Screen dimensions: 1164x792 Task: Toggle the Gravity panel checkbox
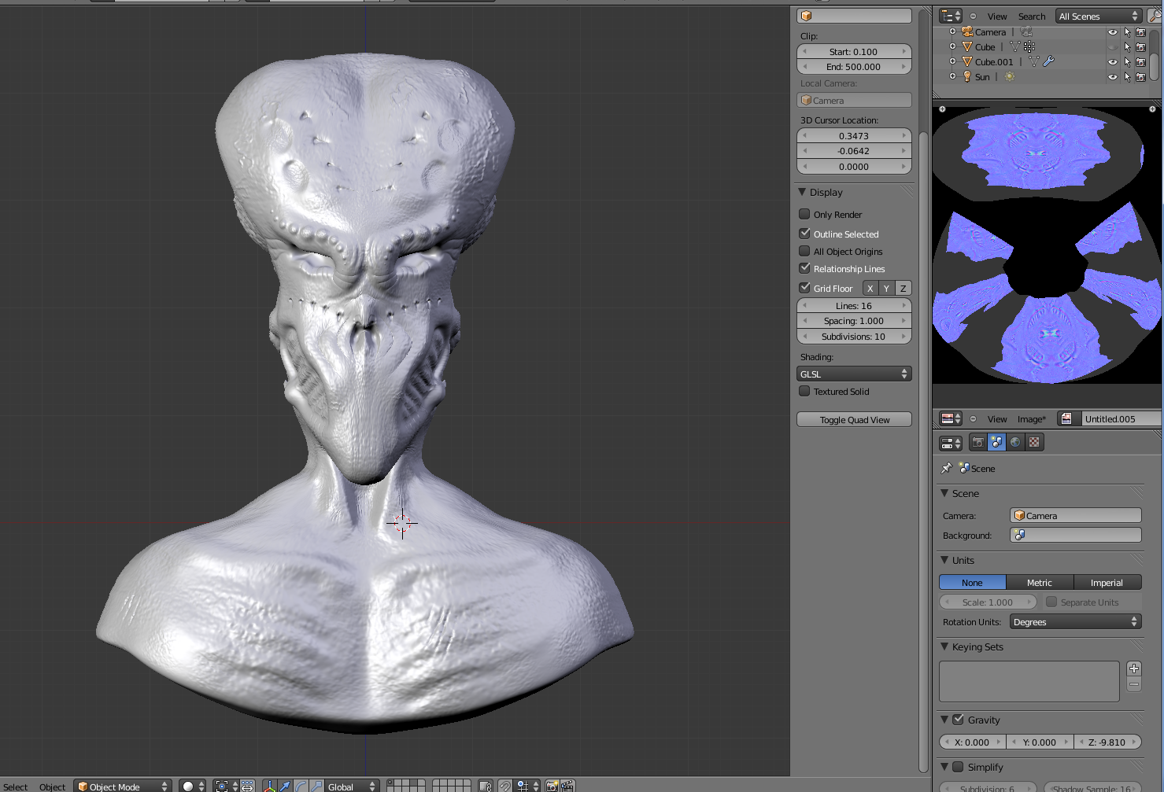coord(958,720)
